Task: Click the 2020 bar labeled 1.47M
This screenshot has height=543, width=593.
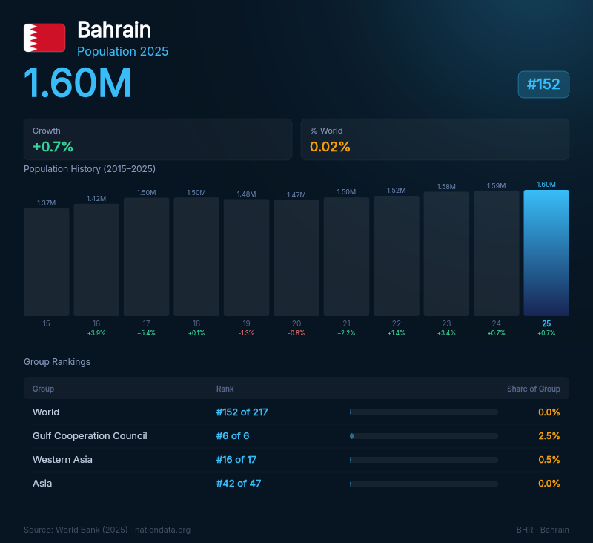Action: pos(296,258)
